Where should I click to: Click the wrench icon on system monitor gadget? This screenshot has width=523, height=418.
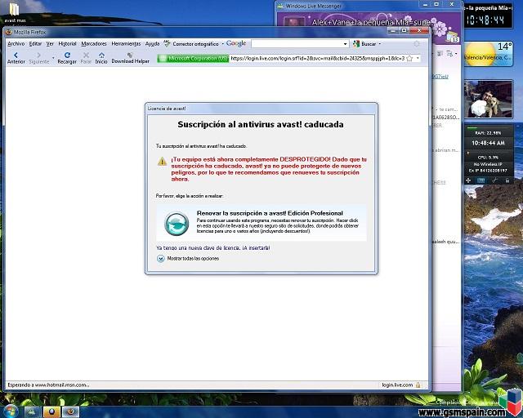point(495,180)
